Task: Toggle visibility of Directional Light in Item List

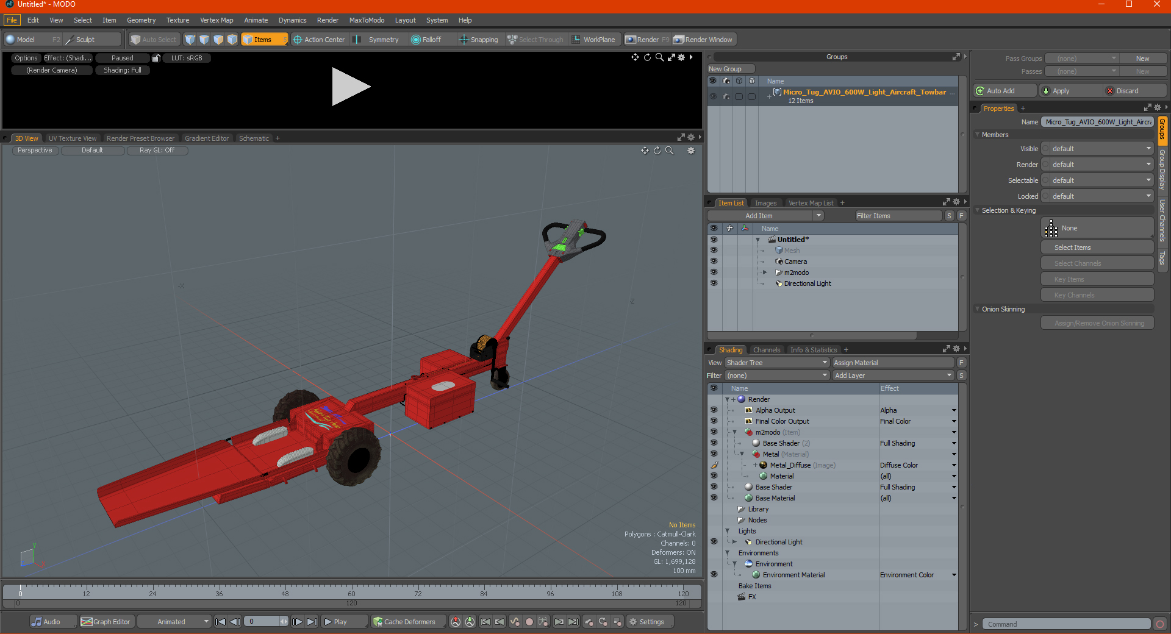Action: [714, 283]
